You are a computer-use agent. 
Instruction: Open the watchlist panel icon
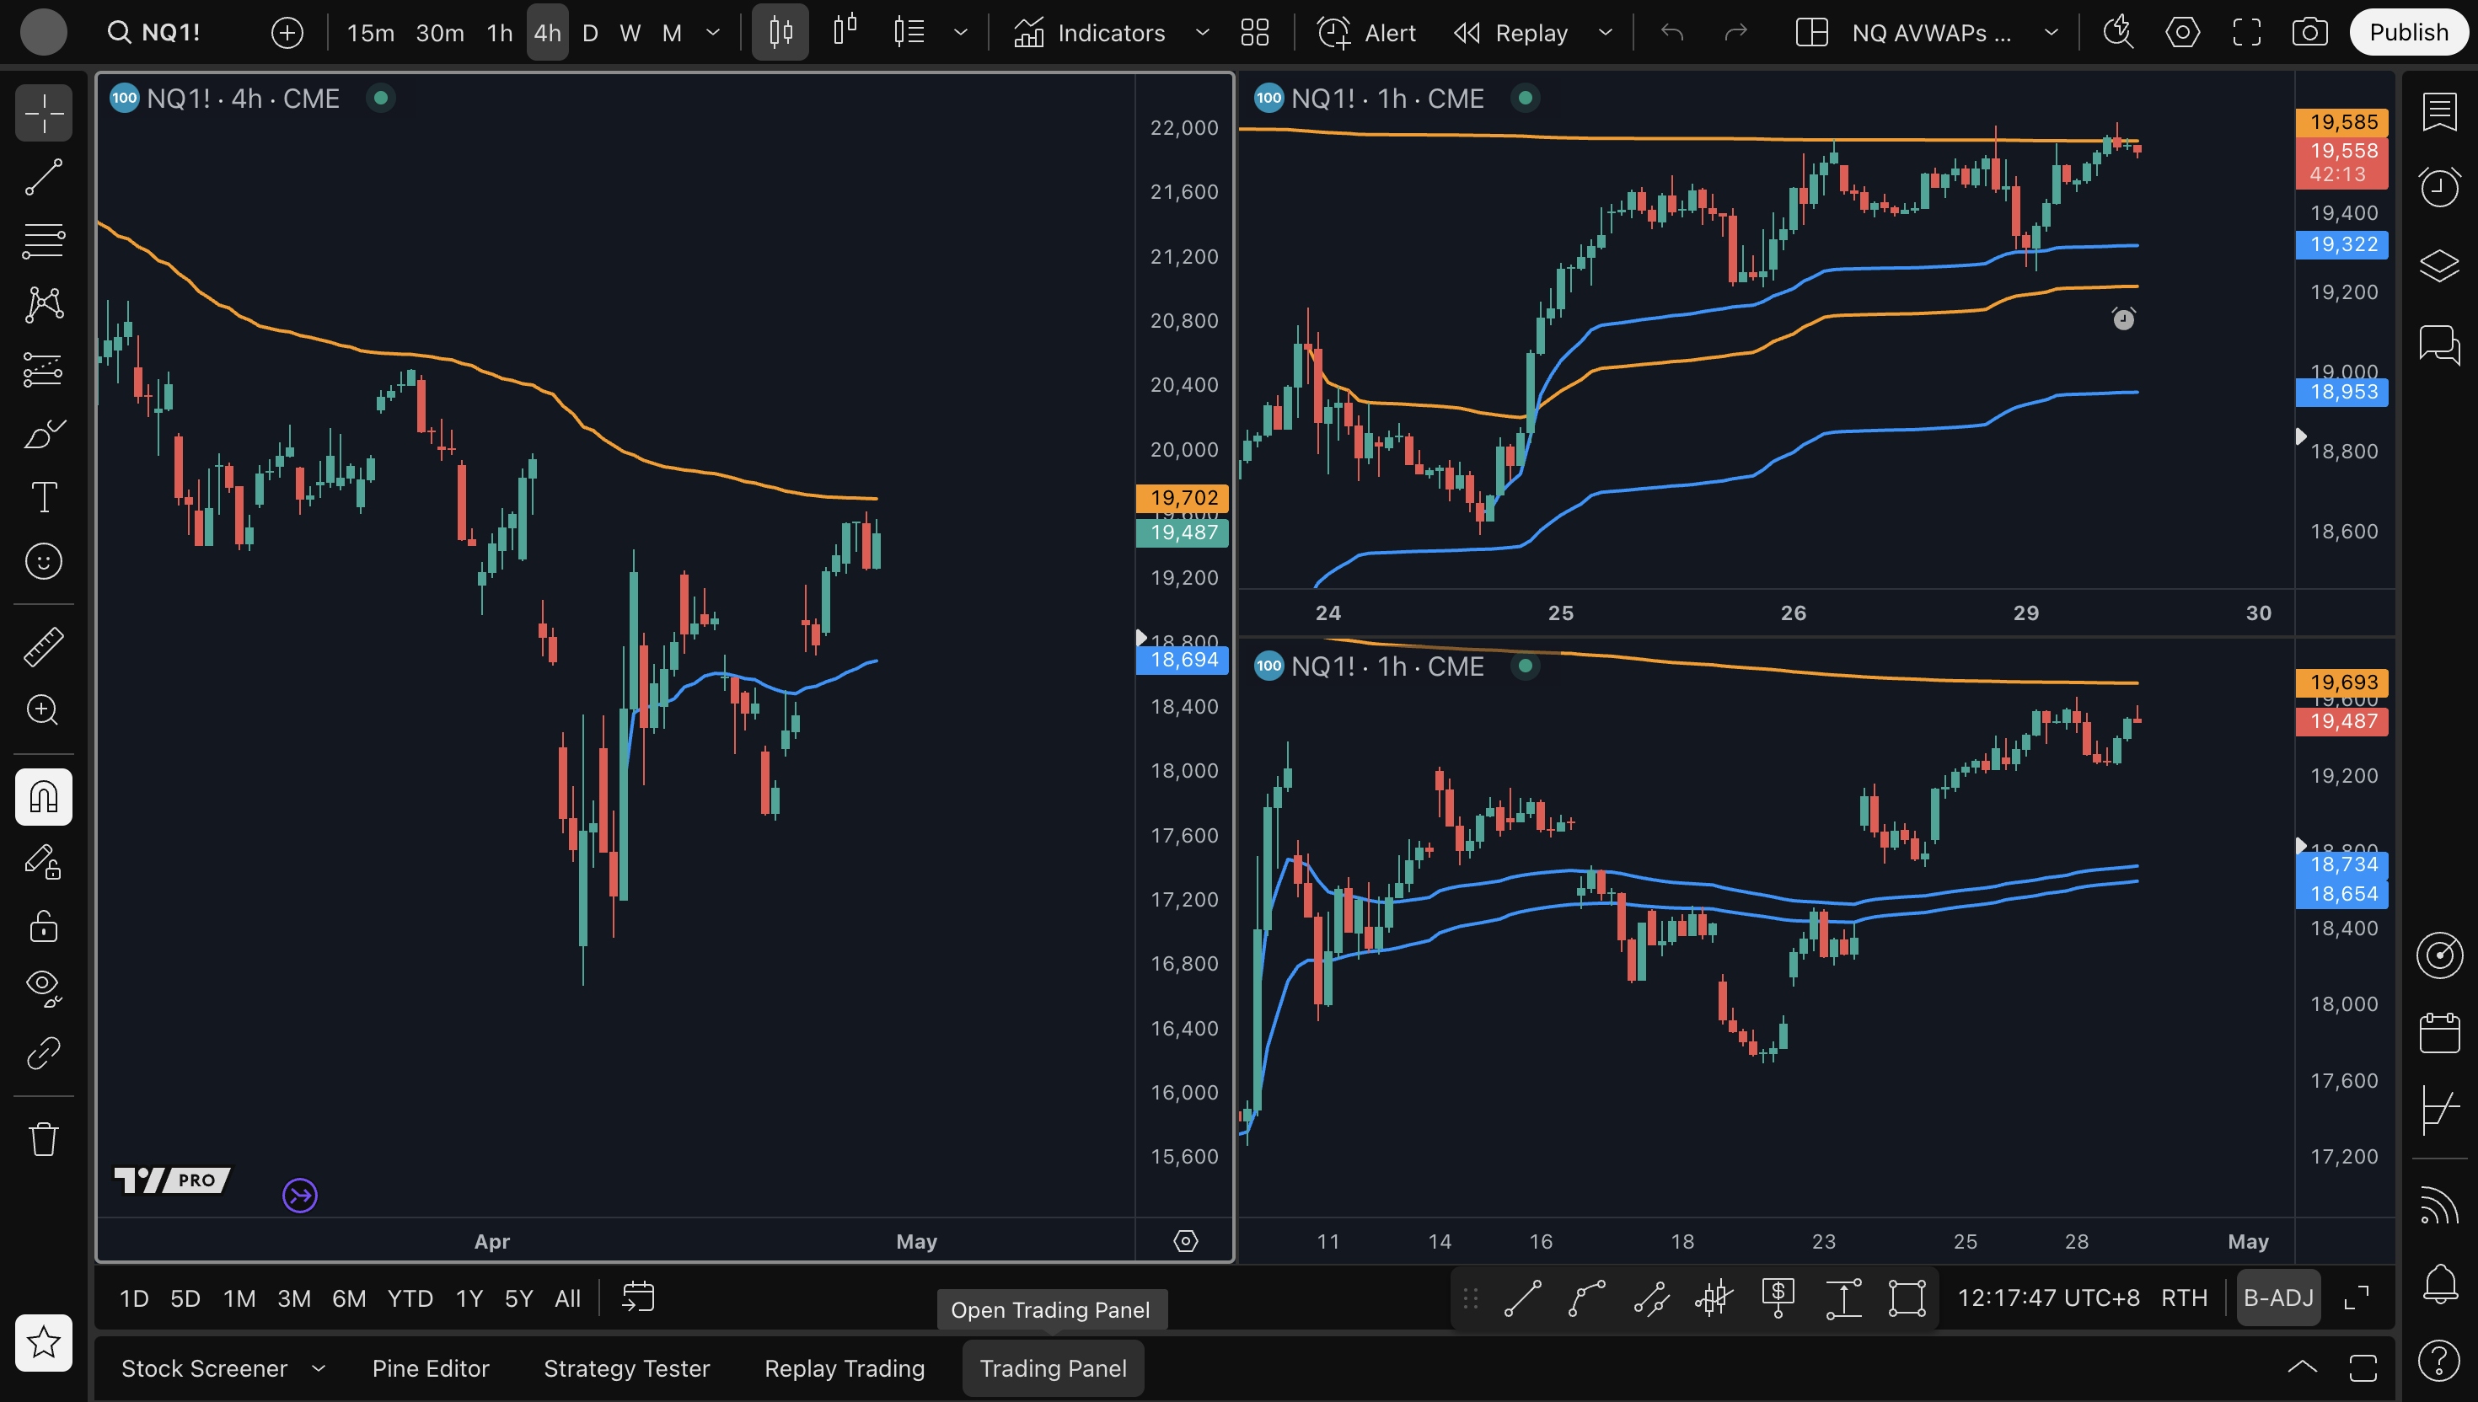pyautogui.click(x=2438, y=112)
